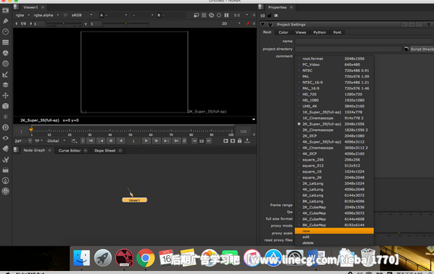Screen dimensions: 434x274
Task: Check the HD_1080 format option
Action: tap(299, 101)
